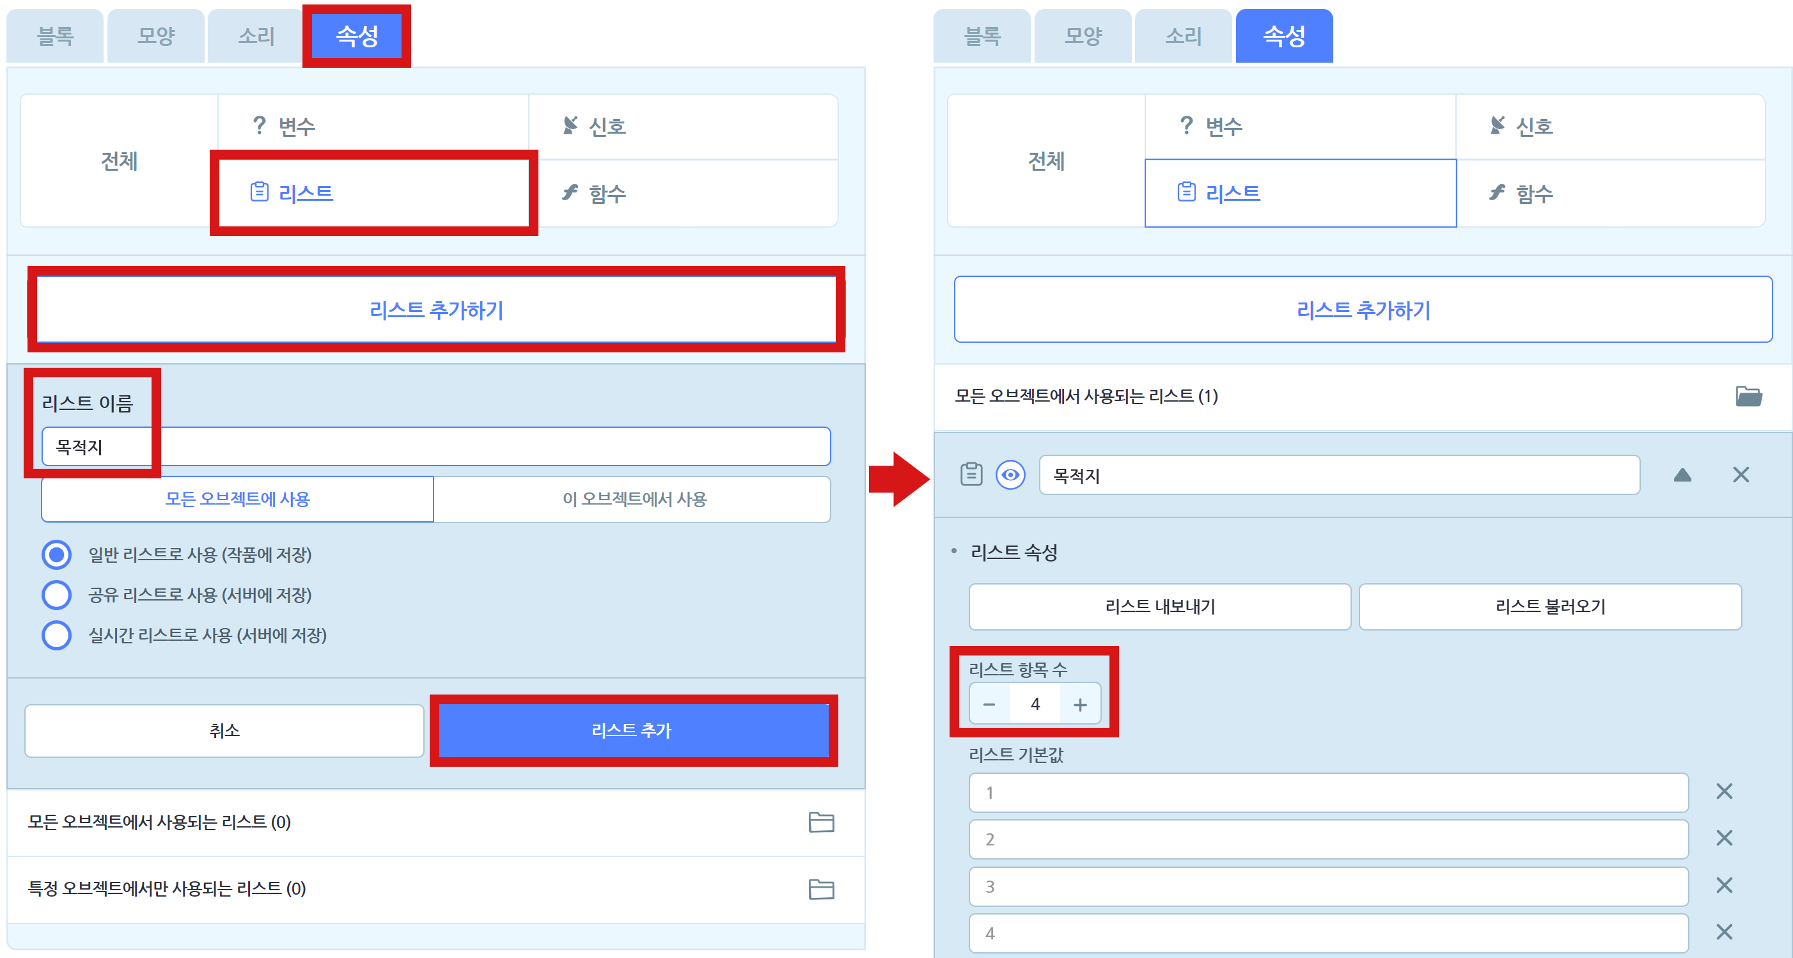1793x958 pixels.
Task: Select 실시간 리스트로 사용 radio button
Action: coord(56,635)
